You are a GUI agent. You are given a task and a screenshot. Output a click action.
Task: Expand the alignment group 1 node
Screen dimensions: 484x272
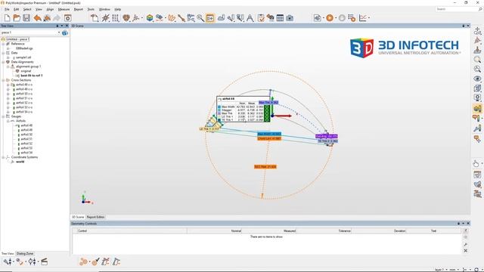pyautogui.click(x=8, y=66)
